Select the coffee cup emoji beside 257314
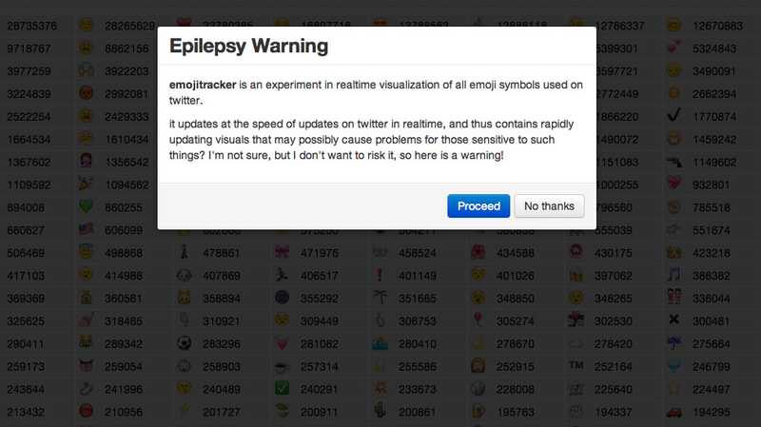Screen dimensions: 761x427 pos(282,366)
